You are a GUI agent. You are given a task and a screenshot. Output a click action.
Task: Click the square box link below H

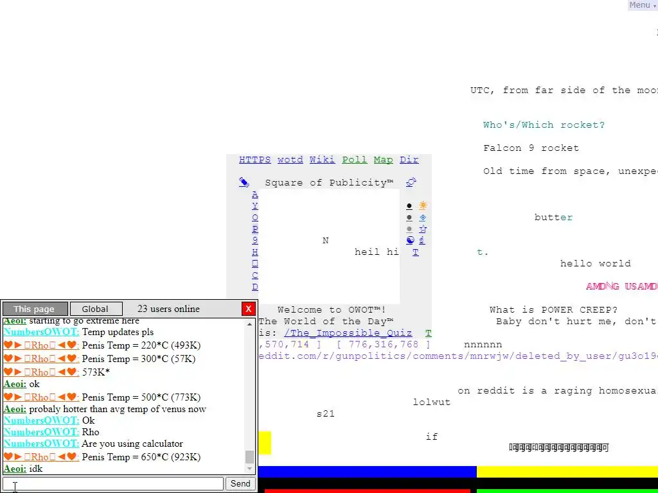254,264
